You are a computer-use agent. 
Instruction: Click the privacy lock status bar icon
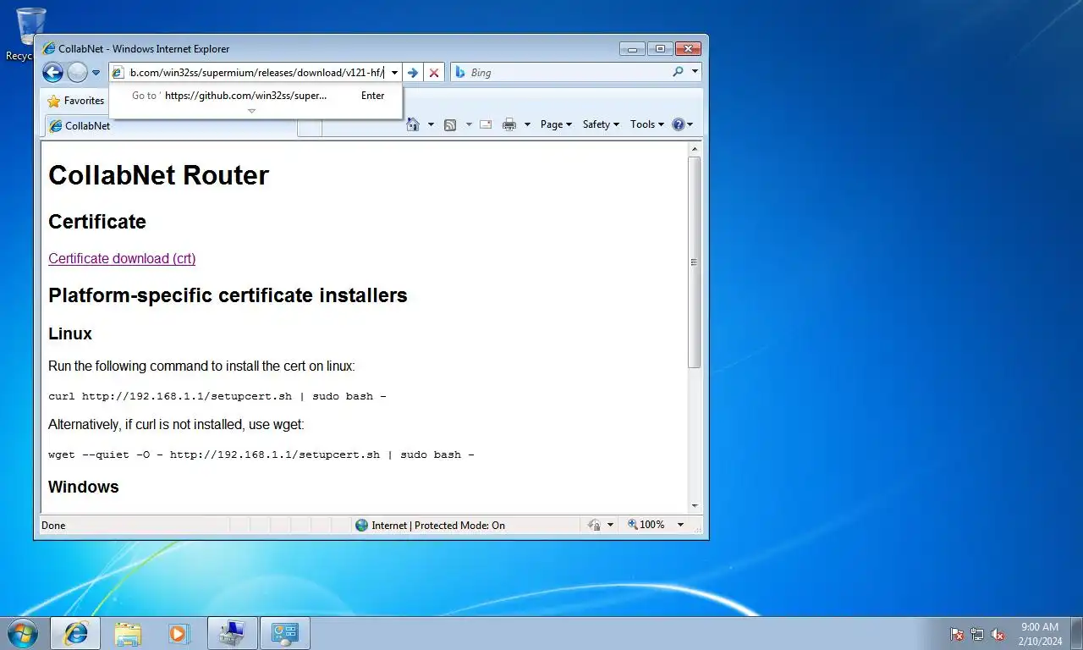(594, 526)
